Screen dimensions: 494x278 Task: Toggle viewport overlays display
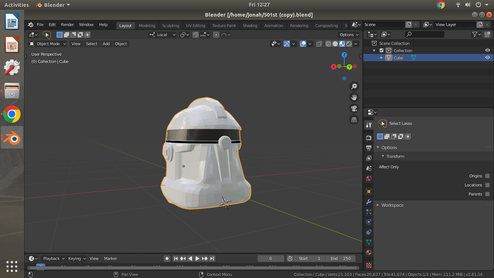tap(303, 44)
